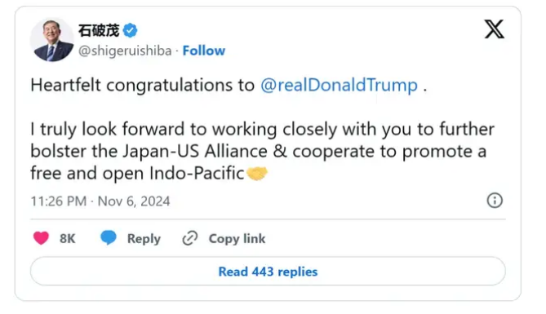Click the blue reply speech bubble icon
Viewport: 546px width, 314px height.
(x=109, y=238)
